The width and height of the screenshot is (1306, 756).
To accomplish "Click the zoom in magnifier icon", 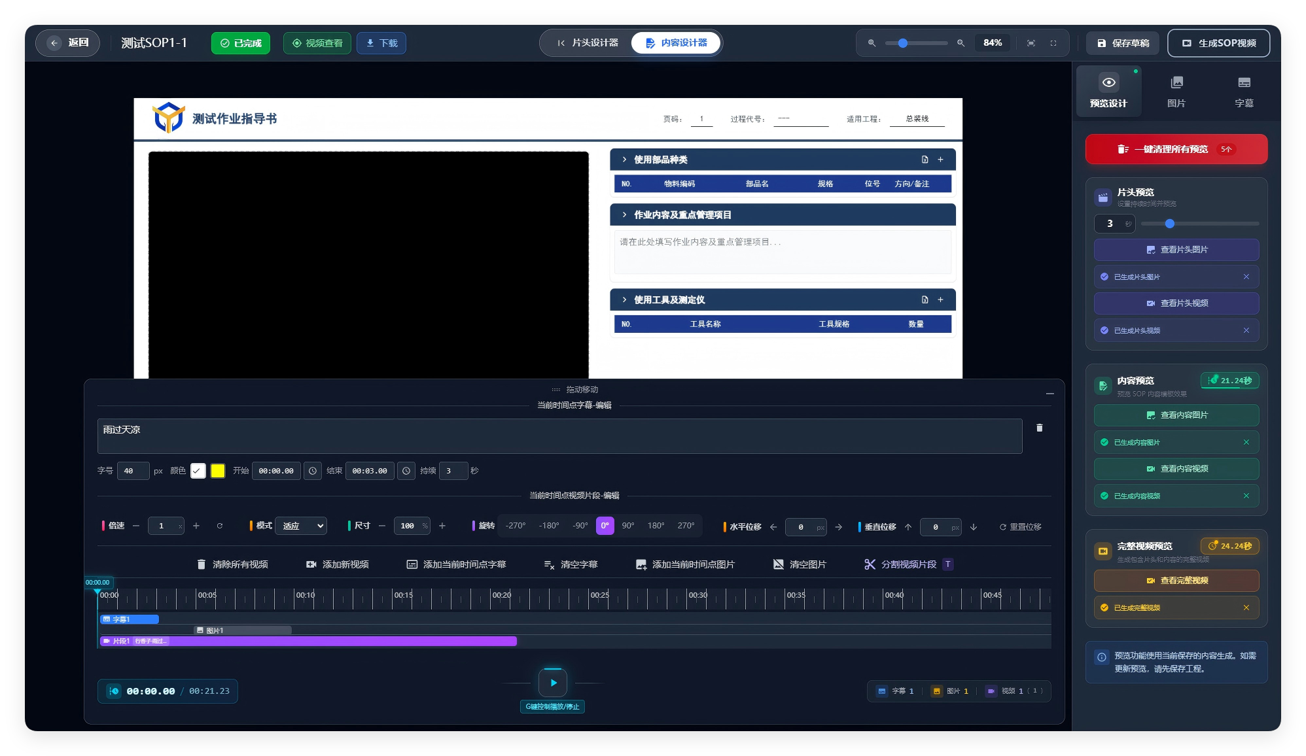I will click(x=961, y=43).
